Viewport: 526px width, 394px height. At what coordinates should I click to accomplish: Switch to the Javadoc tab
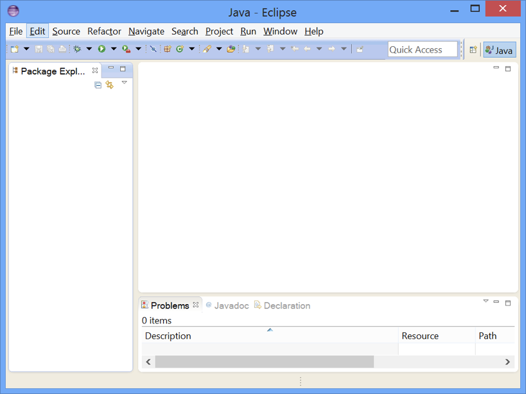(x=227, y=305)
